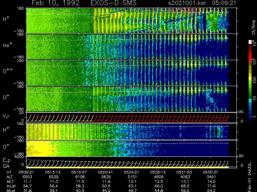Screen dimensions: 257x192
Task: Select UT value '0535:37'
Action: [210, 172]
